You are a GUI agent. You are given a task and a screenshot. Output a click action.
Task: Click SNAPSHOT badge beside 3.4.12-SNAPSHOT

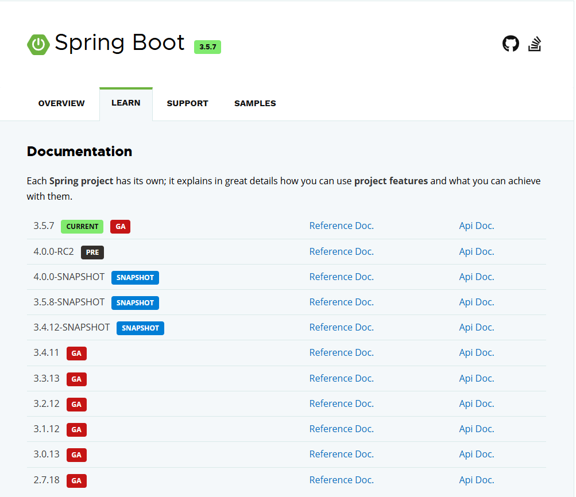pos(140,328)
